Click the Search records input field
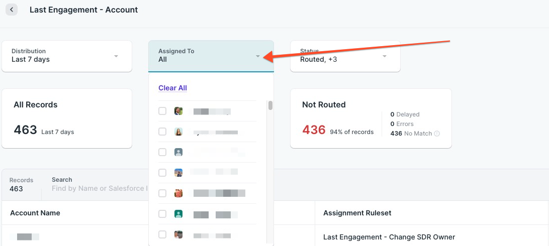The image size is (549, 246). click(99, 189)
